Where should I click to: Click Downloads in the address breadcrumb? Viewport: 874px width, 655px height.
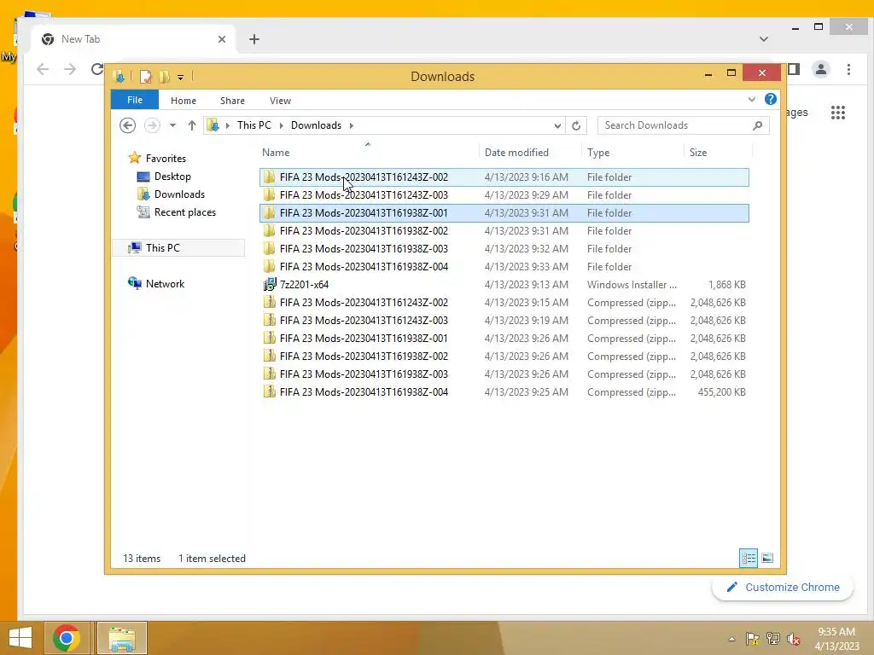pyautogui.click(x=316, y=125)
